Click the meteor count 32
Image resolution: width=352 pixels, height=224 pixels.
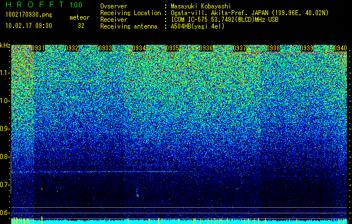pos(81,26)
